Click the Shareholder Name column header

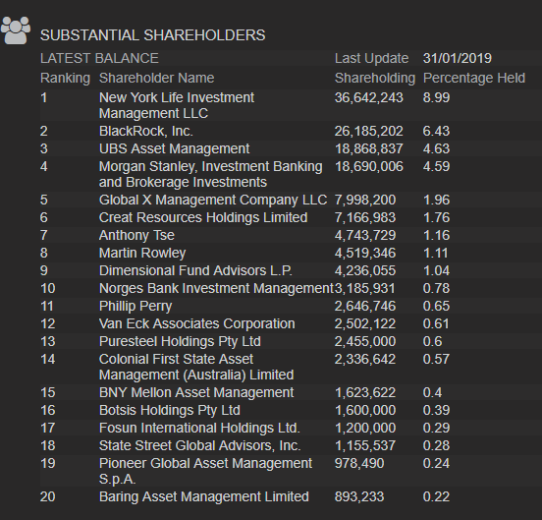(156, 78)
